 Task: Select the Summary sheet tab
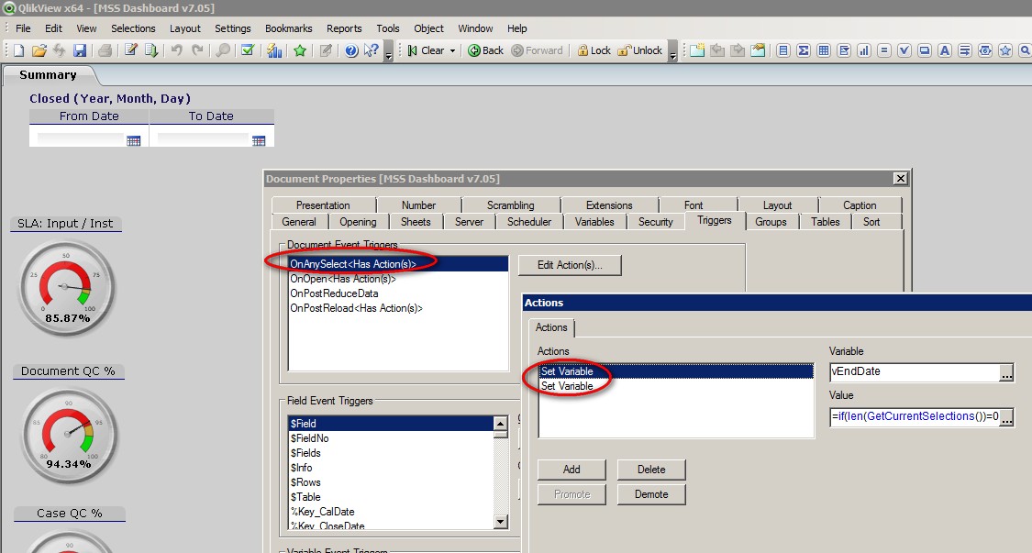(x=48, y=75)
